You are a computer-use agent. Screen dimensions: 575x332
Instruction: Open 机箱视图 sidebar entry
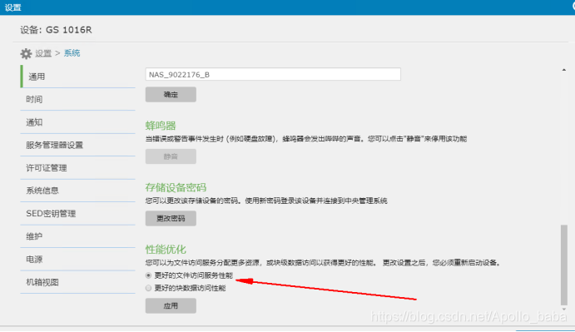[77, 282]
